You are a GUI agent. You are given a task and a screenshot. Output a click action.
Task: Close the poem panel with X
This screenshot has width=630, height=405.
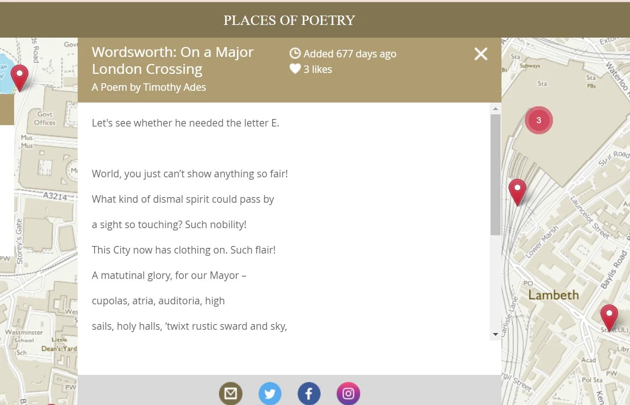coord(481,54)
